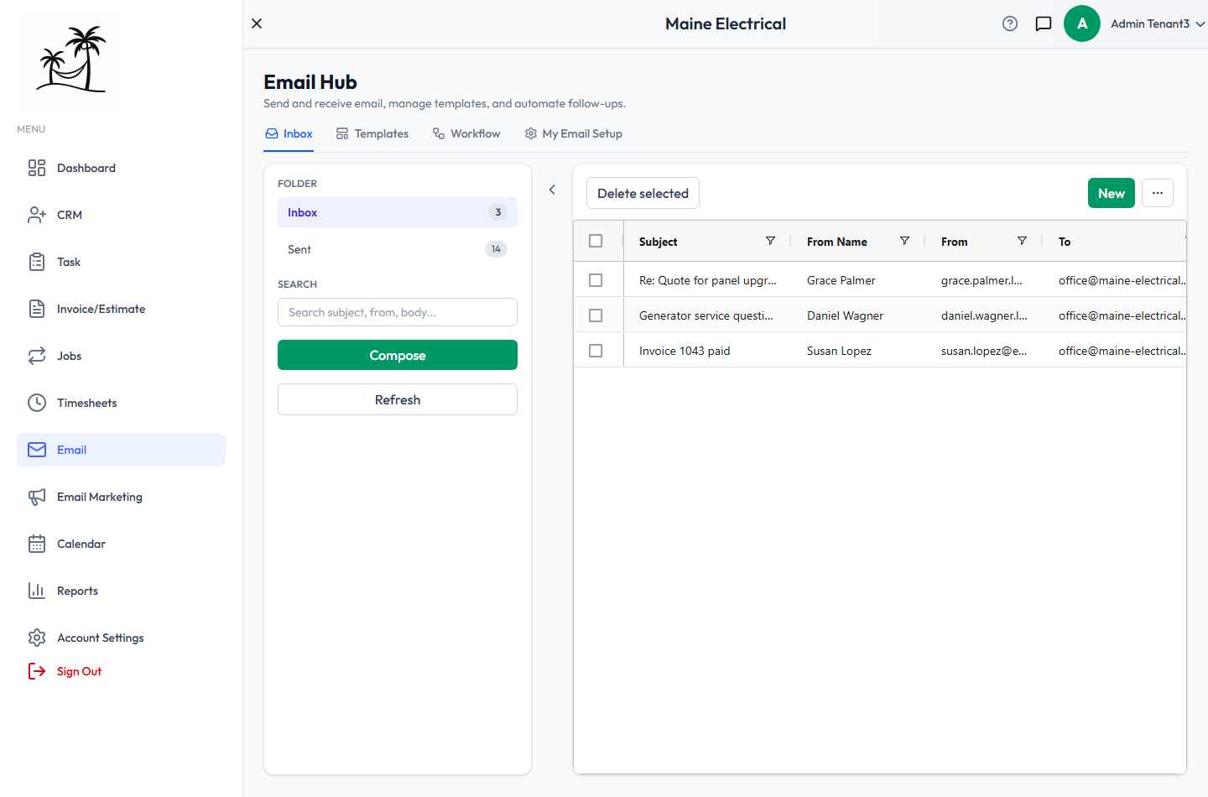Click the Delete selected button
The width and height of the screenshot is (1208, 797).
tap(643, 193)
